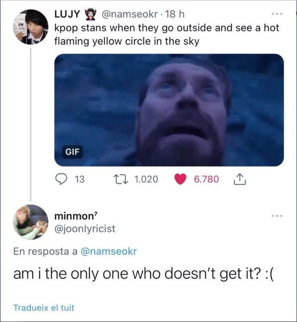The width and height of the screenshot is (297, 322).
Task: Open LUJY's profile picture
Action: [x=31, y=27]
